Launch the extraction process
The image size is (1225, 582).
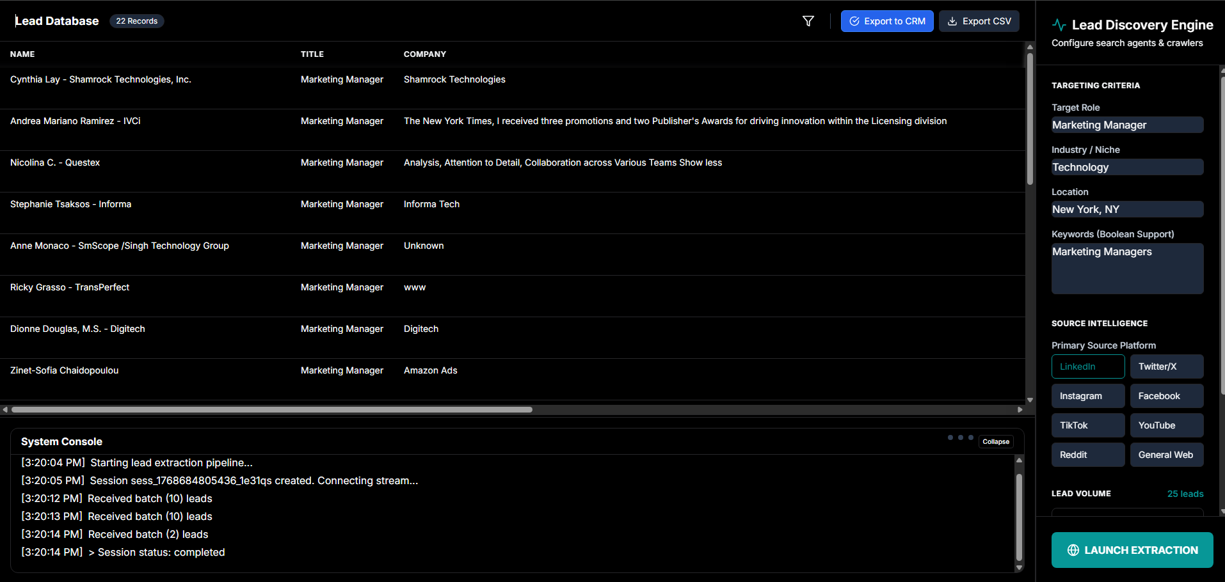click(1132, 550)
